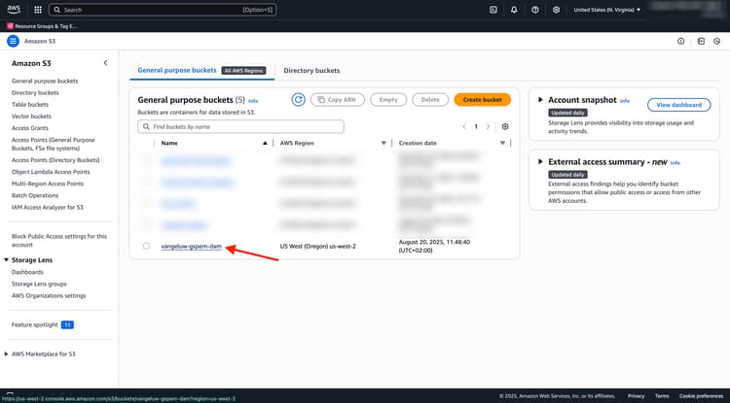
Task: Click Info link beside General purpose buckets
Action: coord(253,101)
